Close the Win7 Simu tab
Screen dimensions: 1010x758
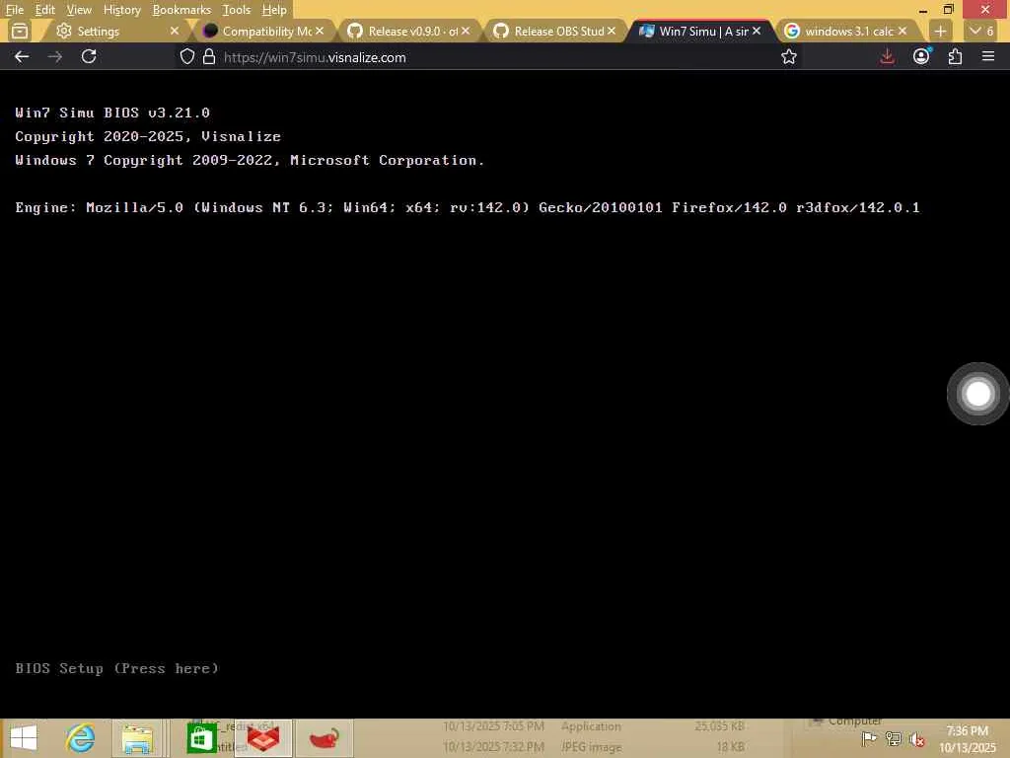[x=757, y=31]
